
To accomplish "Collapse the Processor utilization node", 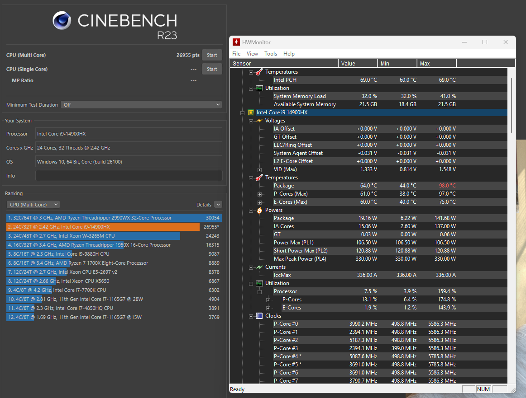I will coord(260,291).
